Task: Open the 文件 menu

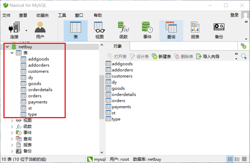Action: 6,15
